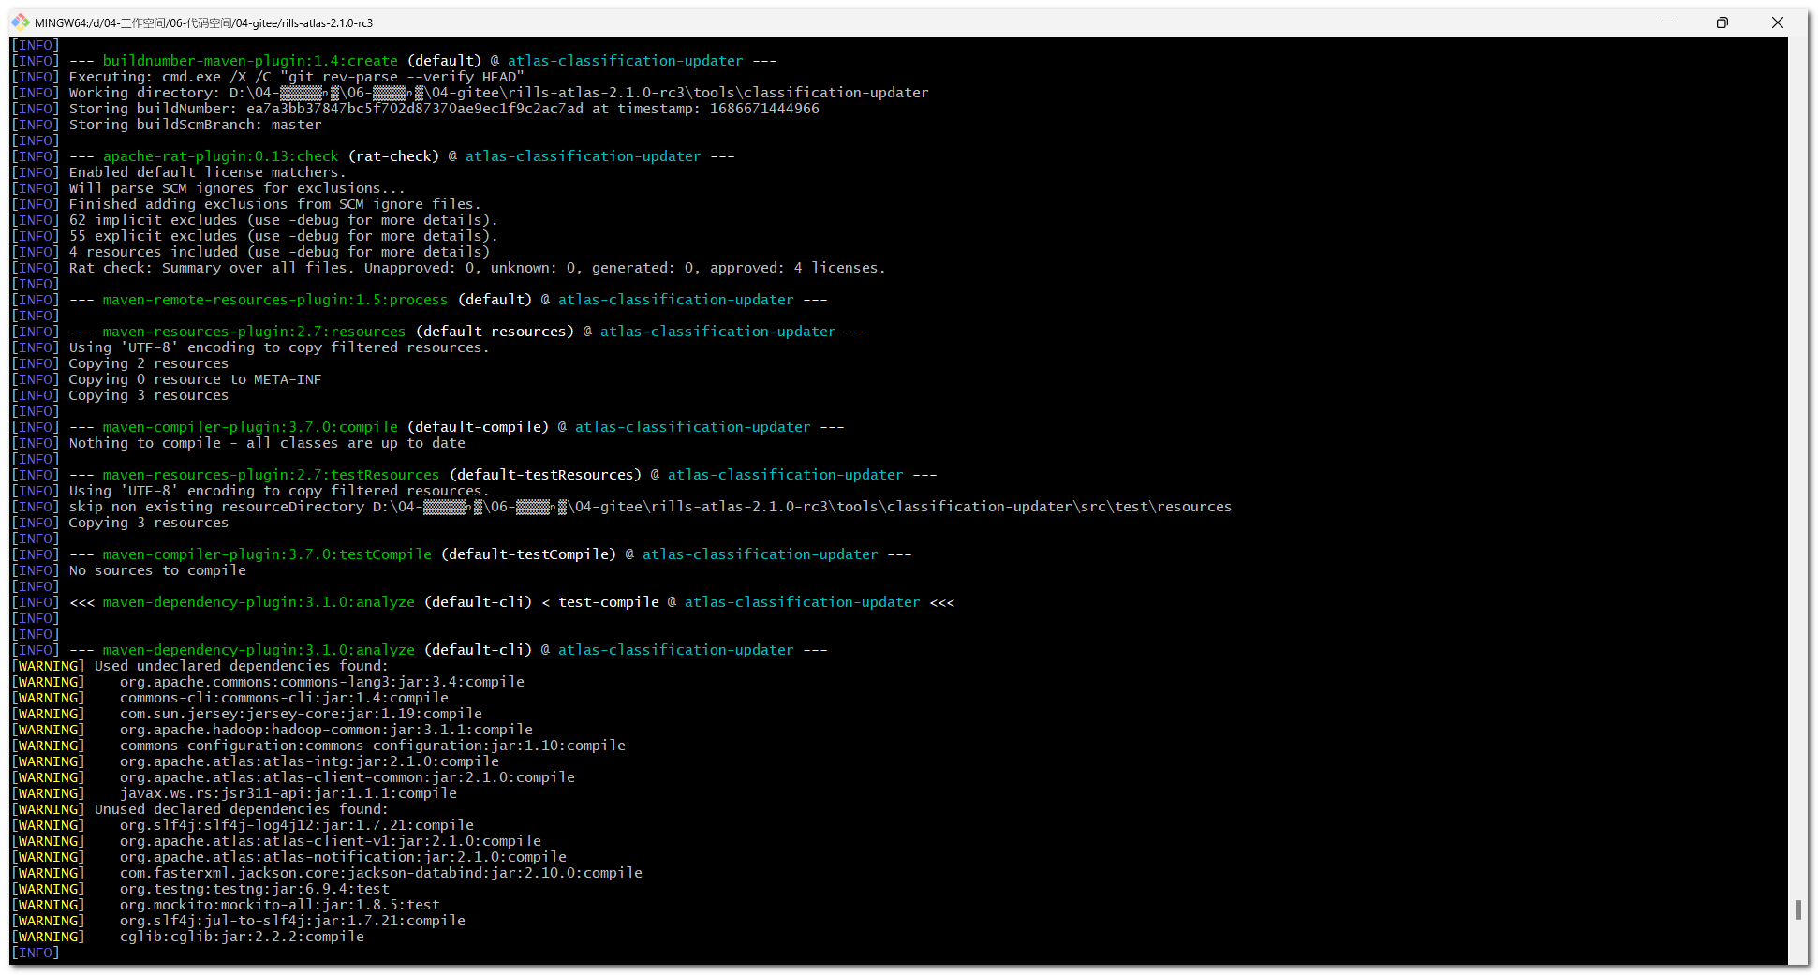Viewport: 1818px width, 975px height.
Task: Click 'maven-resources-plugin:2.7:testResources' text
Action: click(271, 475)
